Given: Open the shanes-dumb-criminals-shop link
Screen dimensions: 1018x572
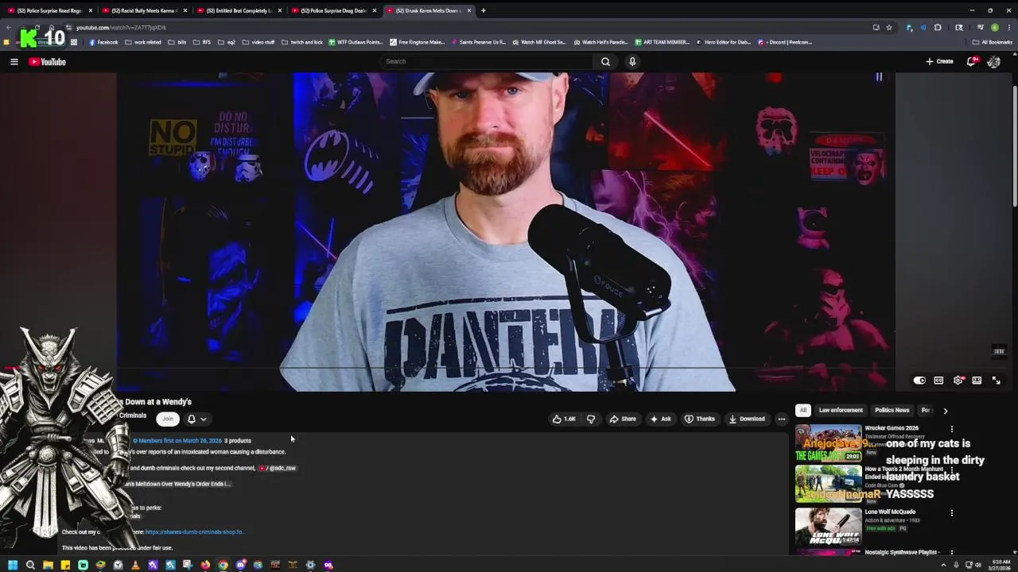Looking at the screenshot, I should pyautogui.click(x=195, y=532).
